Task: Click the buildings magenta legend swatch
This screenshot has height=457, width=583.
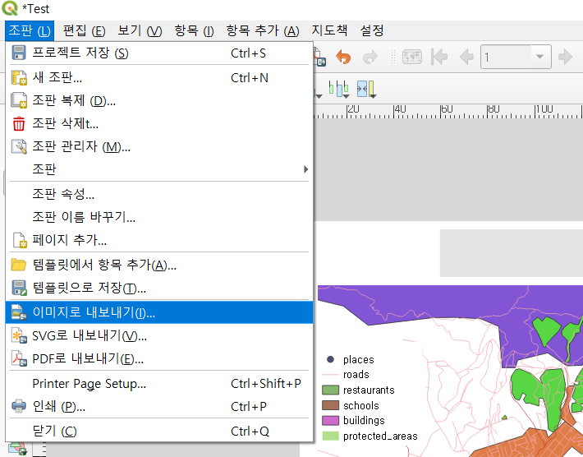Action: click(331, 421)
